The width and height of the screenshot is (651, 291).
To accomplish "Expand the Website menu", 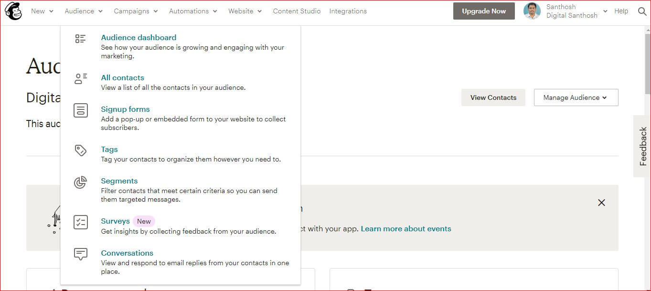I will (245, 11).
